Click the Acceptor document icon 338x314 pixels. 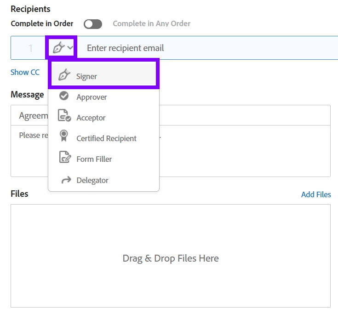point(64,115)
